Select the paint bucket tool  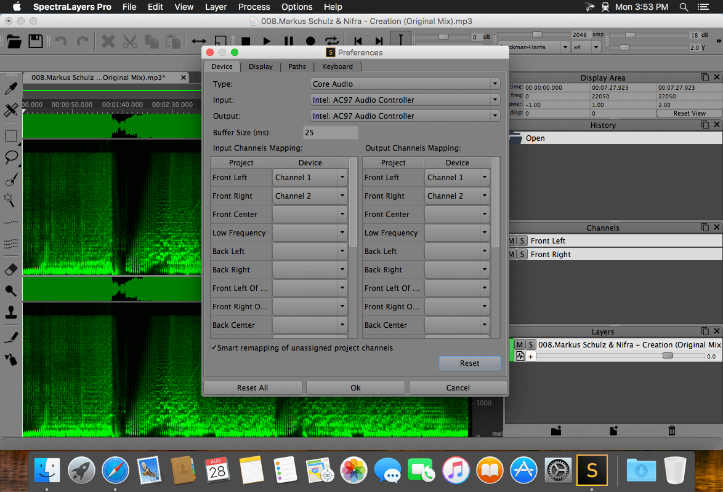point(11,359)
